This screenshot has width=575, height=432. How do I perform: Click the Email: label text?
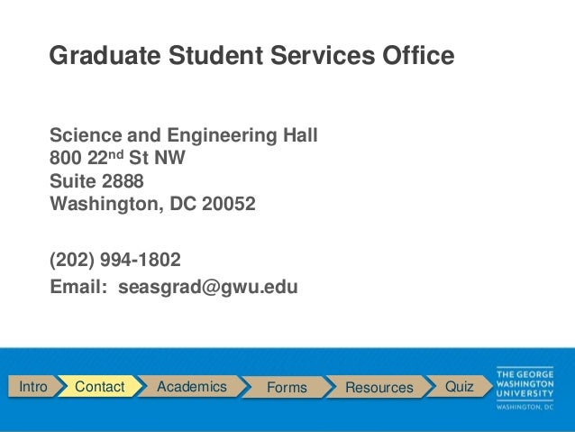[78, 287]
